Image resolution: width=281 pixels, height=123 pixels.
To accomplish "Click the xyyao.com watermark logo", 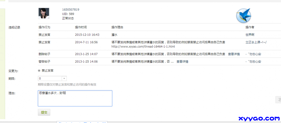I will [259, 118].
